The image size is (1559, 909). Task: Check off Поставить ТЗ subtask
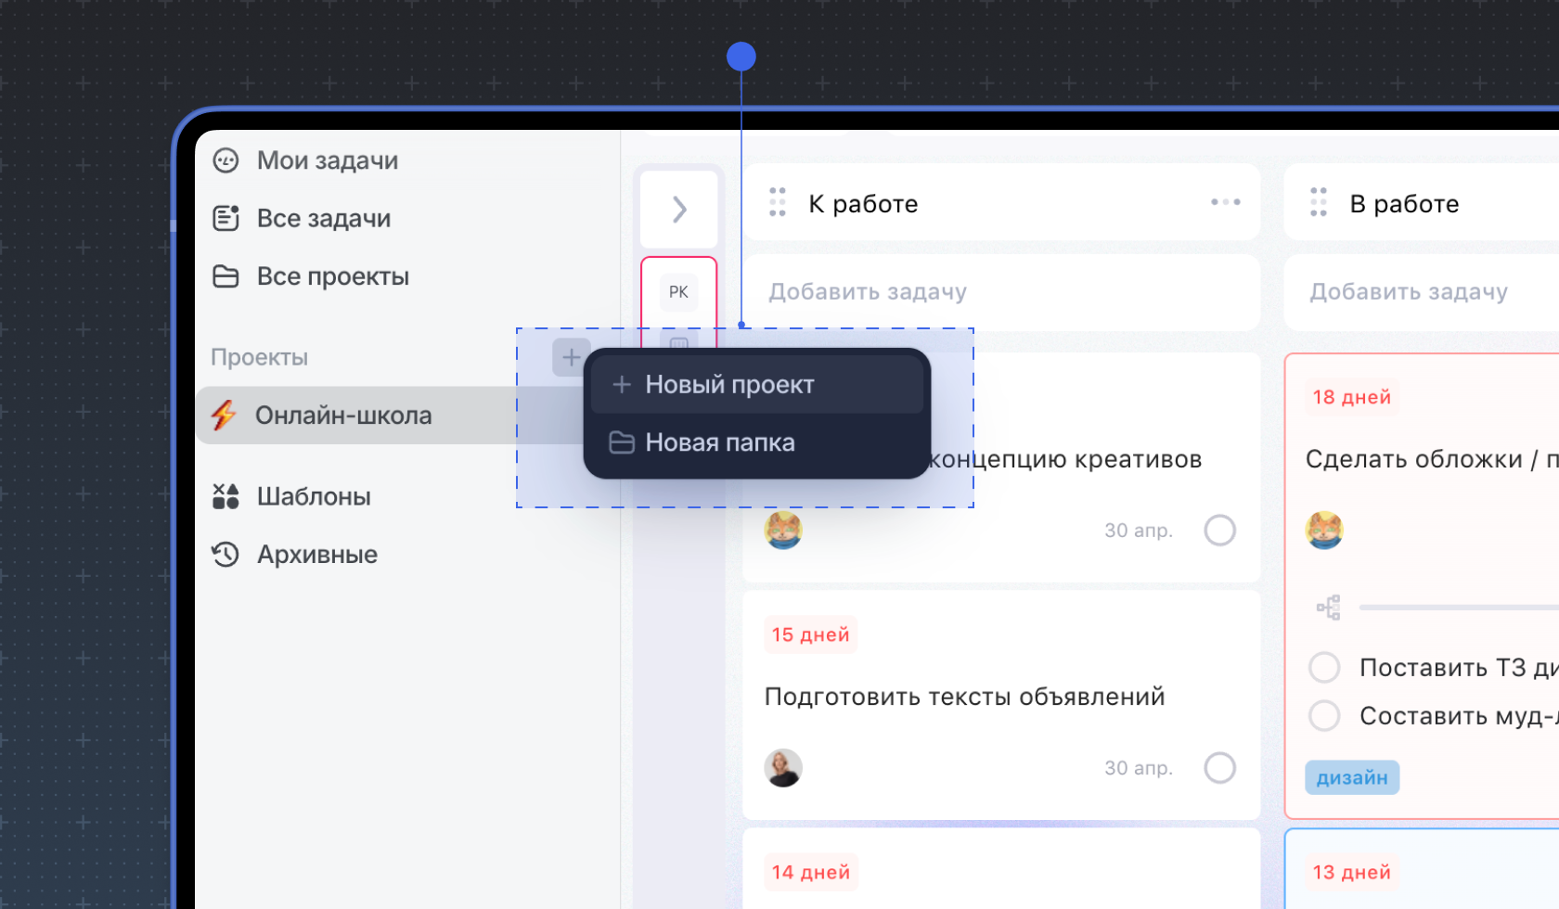1324,667
